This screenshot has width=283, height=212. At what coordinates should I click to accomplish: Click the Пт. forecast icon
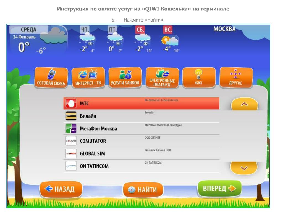[115, 39]
